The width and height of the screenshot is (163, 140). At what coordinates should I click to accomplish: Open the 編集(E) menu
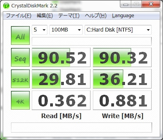tap(45, 16)
